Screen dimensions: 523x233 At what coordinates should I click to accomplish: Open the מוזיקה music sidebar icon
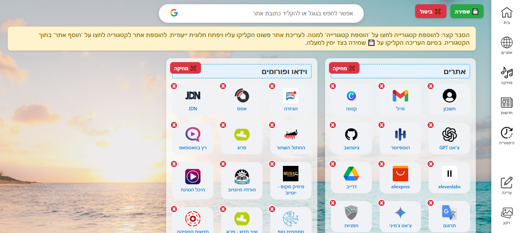pyautogui.click(x=506, y=76)
